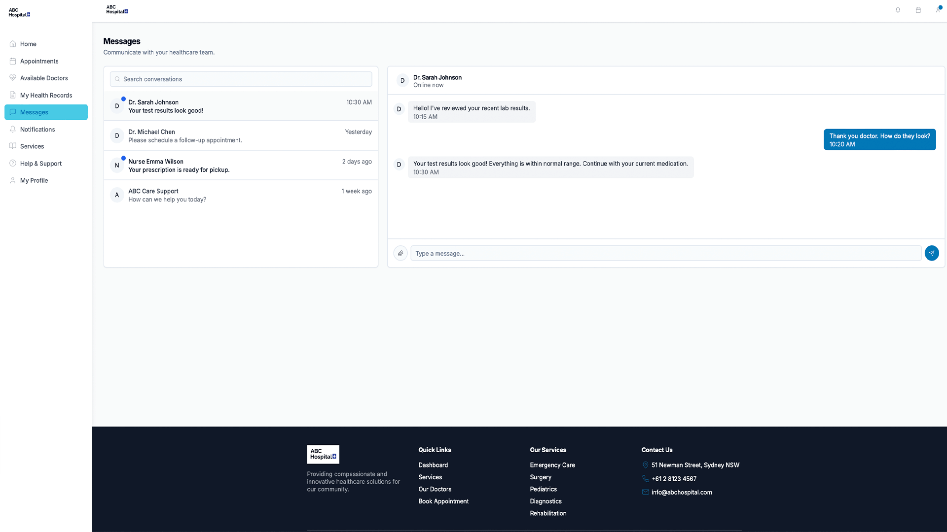Click the search magnifier in conversations search
Screen dimensions: 947x532
click(x=117, y=79)
